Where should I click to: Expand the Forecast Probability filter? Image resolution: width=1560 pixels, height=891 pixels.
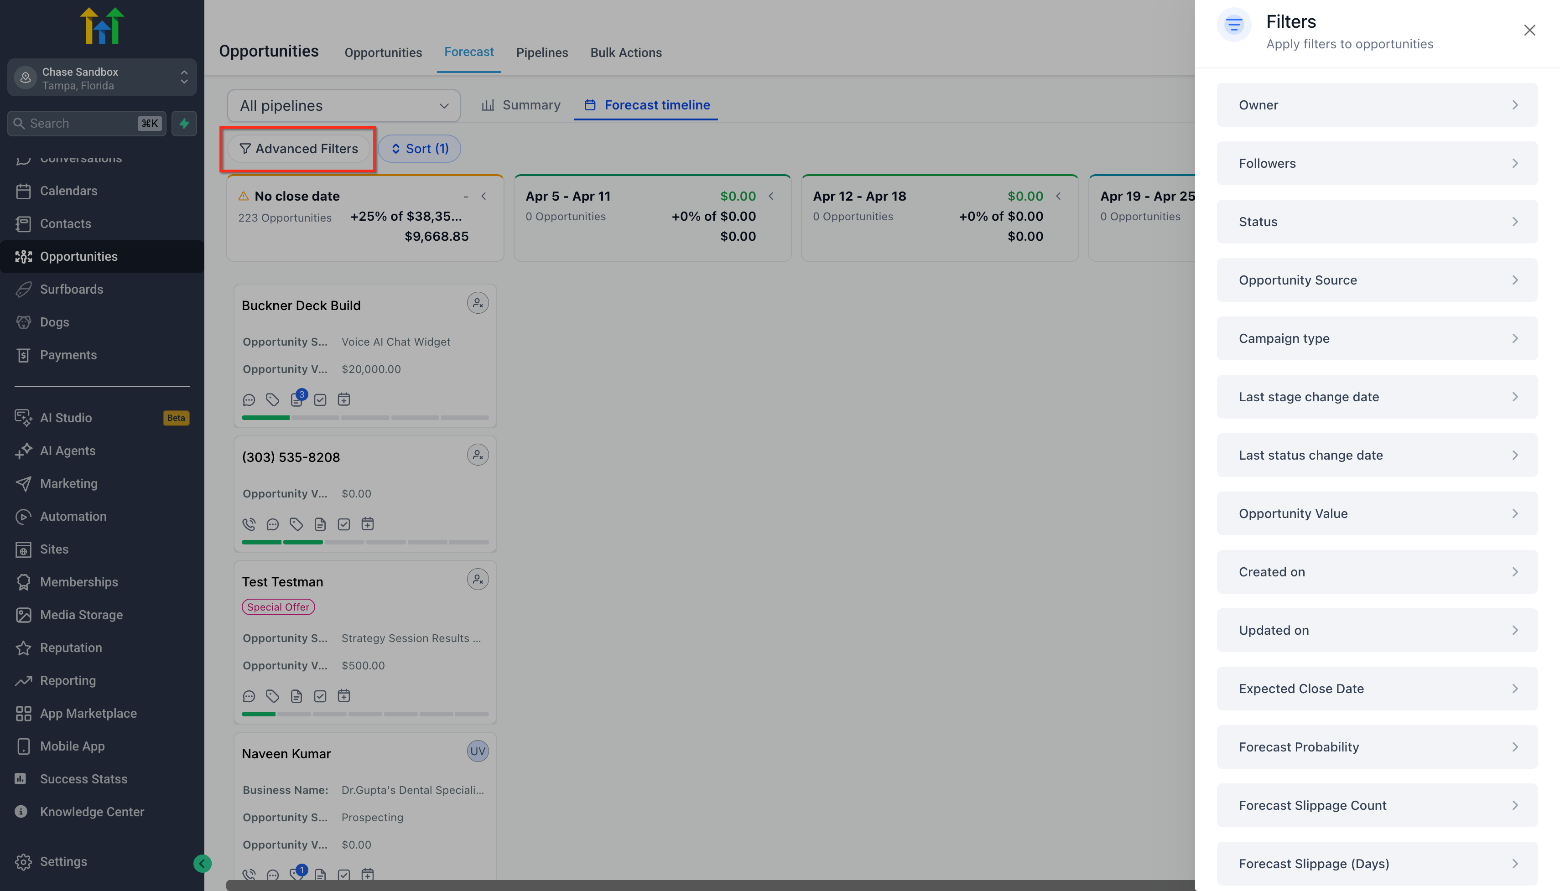(x=1377, y=747)
